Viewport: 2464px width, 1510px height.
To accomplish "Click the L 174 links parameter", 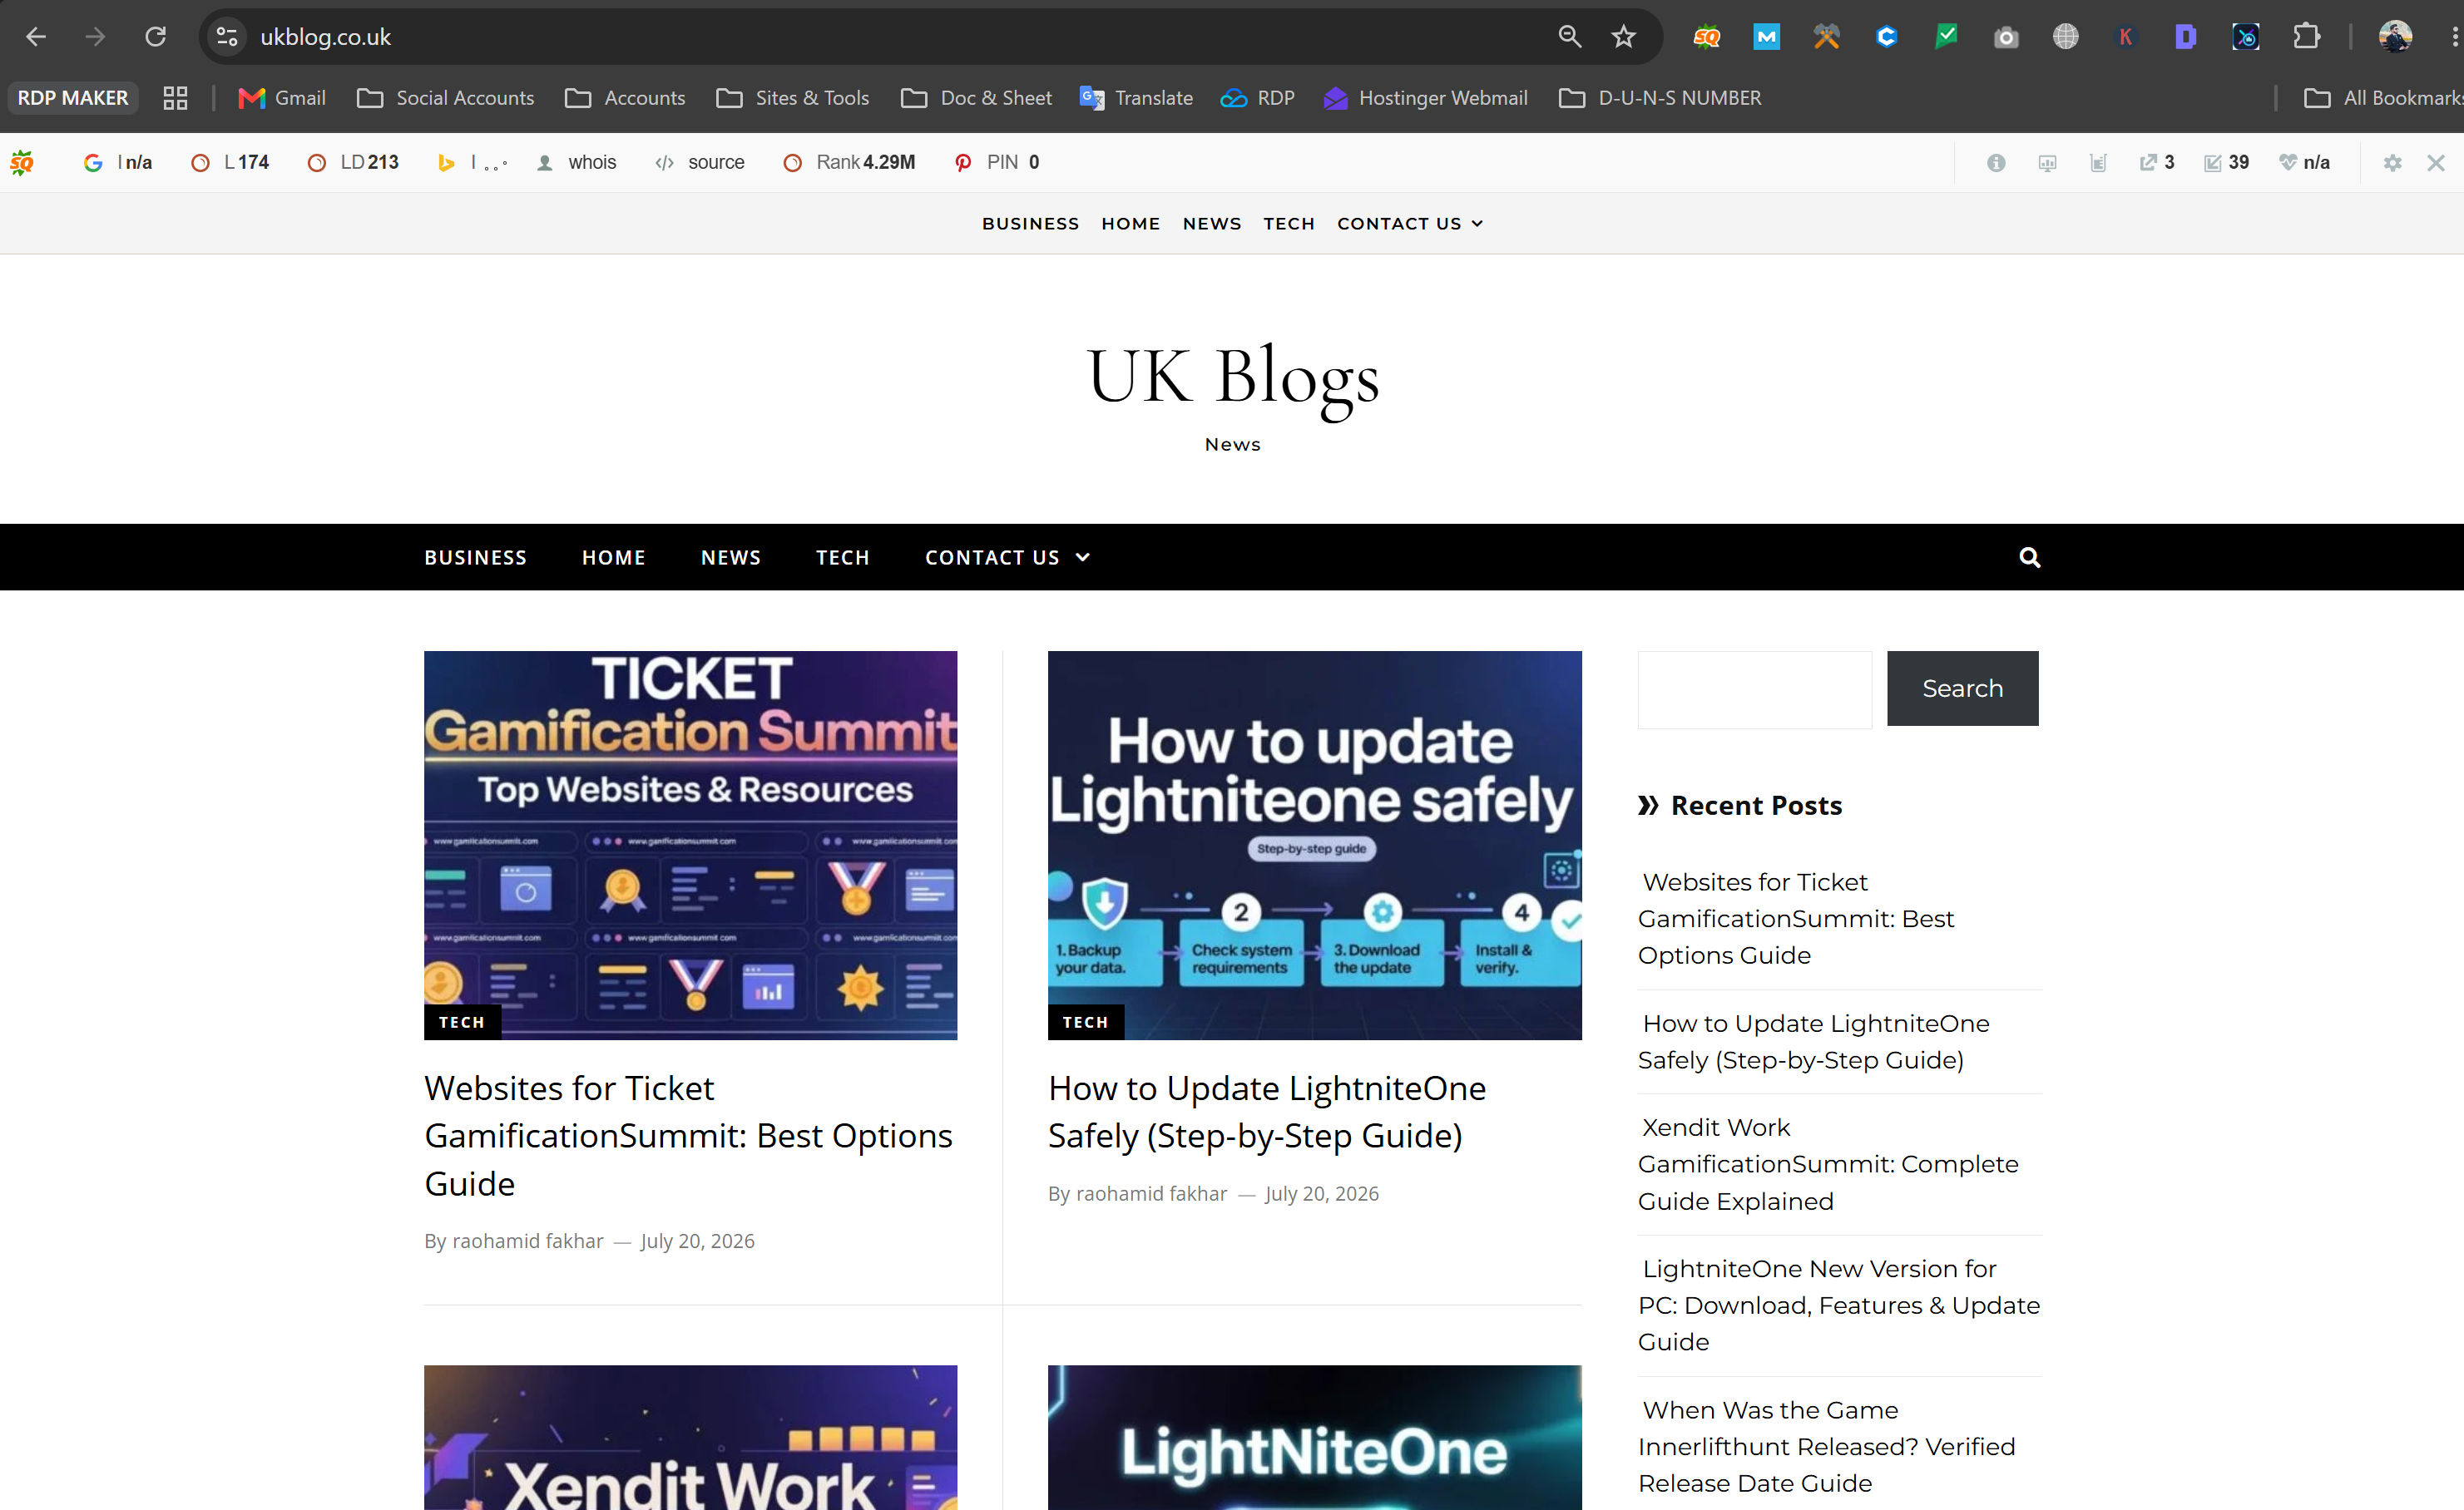I will tap(230, 162).
